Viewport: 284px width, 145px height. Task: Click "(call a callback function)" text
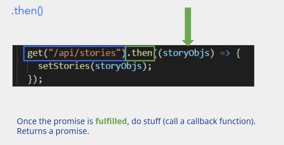(209, 121)
